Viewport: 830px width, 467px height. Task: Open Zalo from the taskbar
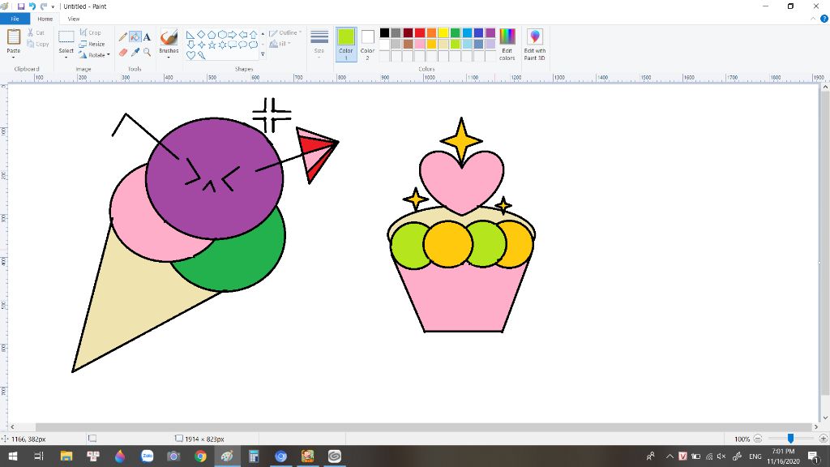(147, 456)
